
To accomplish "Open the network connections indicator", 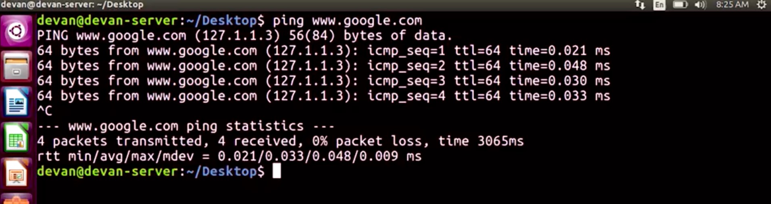I will [640, 5].
